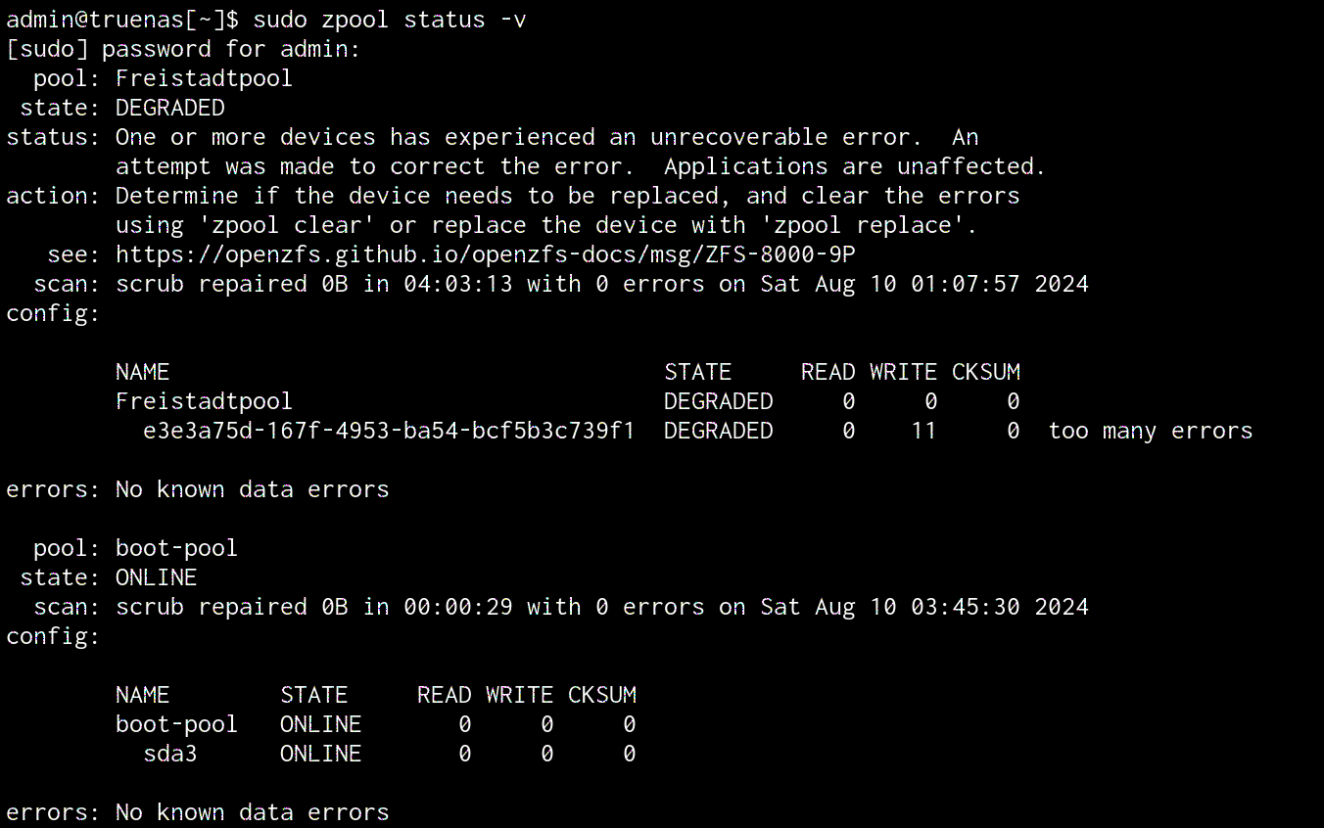Click the 'zpool clear' text in the action line

tap(287, 225)
